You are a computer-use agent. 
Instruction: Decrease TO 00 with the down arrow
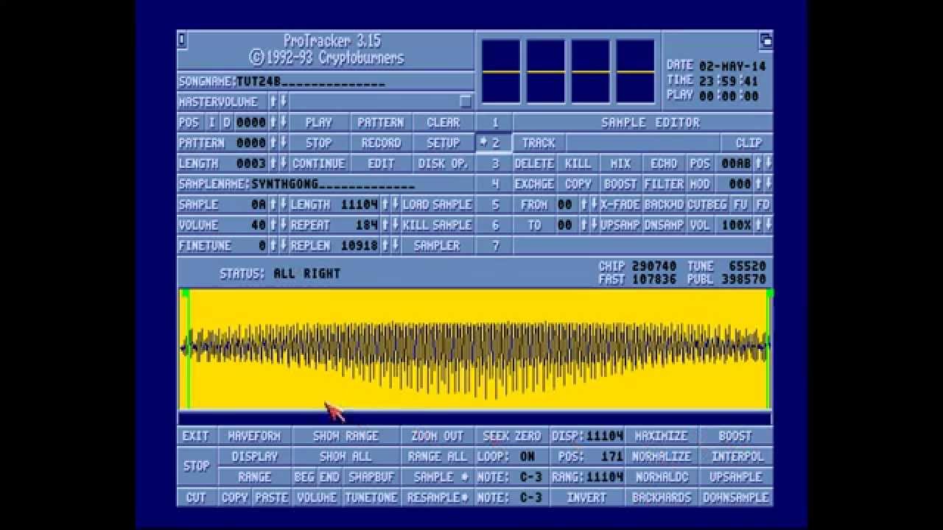[x=594, y=225]
